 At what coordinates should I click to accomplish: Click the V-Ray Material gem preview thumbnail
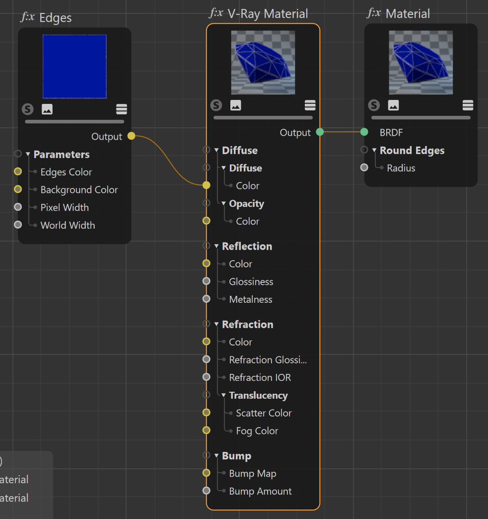[x=263, y=63]
